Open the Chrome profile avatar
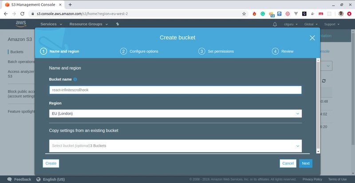Screen dimensions: 355x183 341,14
